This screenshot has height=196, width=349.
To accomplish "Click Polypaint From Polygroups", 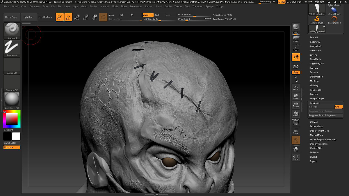I will (x=322, y=116).
